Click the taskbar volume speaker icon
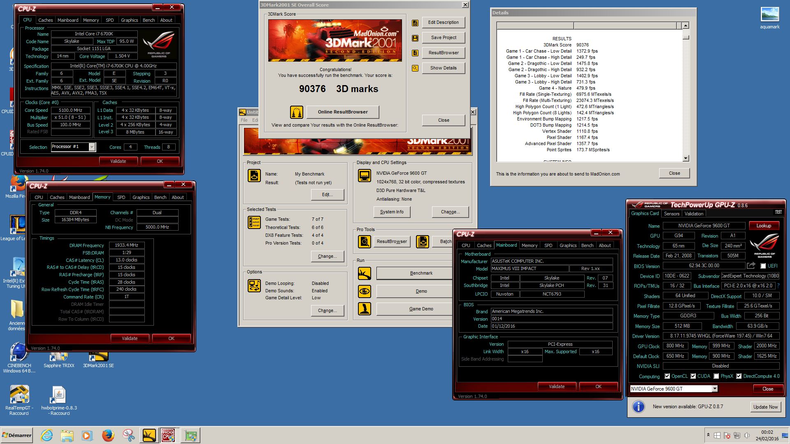790x444 pixels. (747, 435)
